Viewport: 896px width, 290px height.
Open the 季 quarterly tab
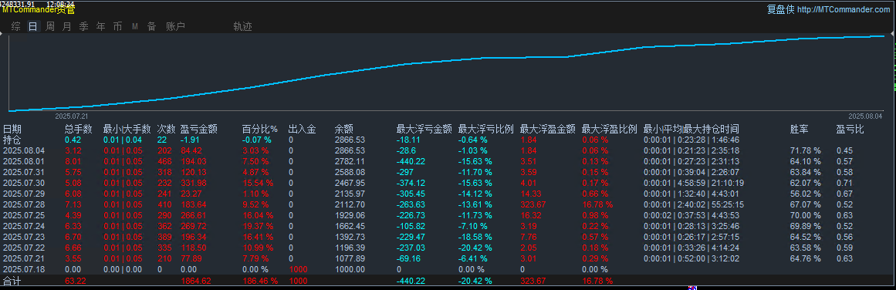point(84,26)
